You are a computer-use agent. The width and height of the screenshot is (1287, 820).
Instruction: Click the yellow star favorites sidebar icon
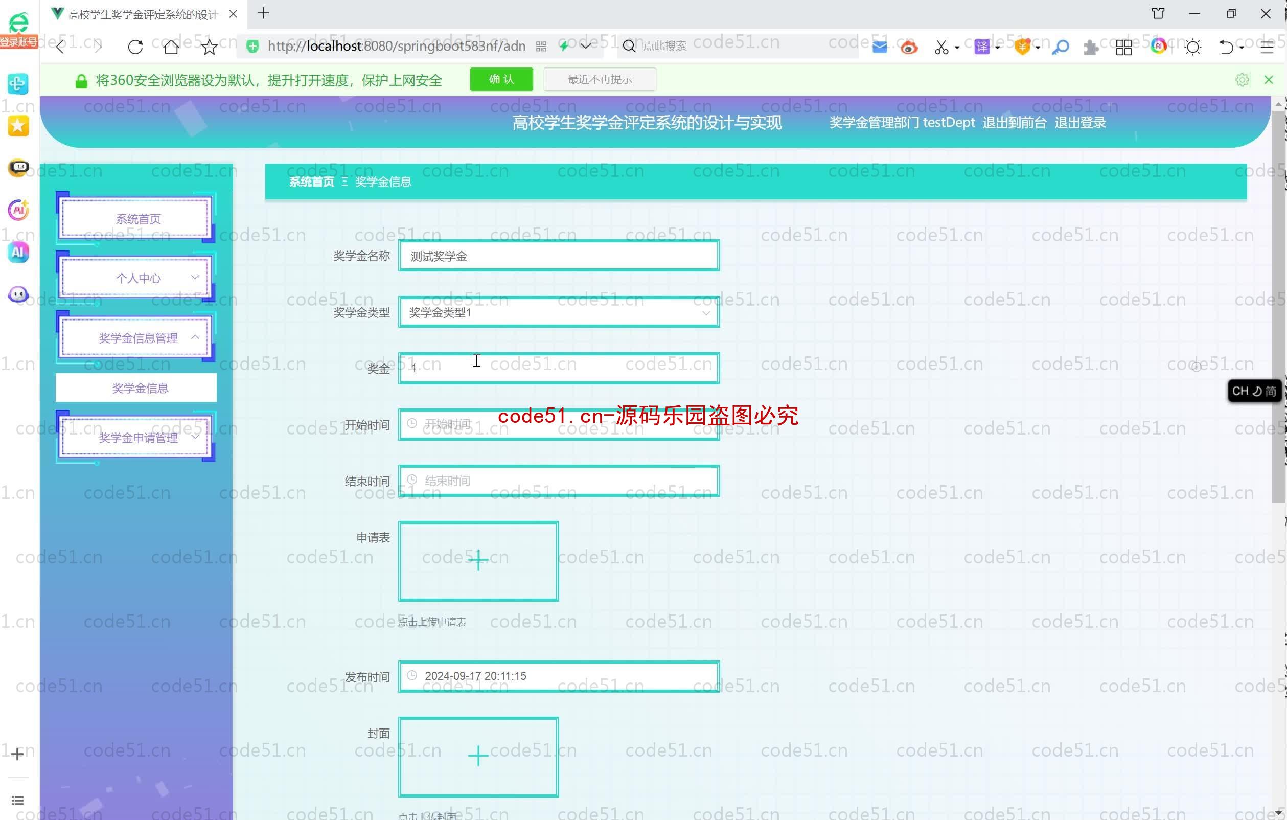click(x=18, y=126)
